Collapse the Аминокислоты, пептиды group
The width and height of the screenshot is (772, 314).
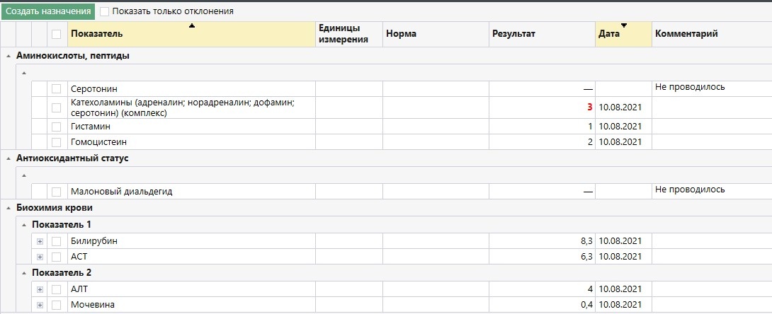[7, 56]
